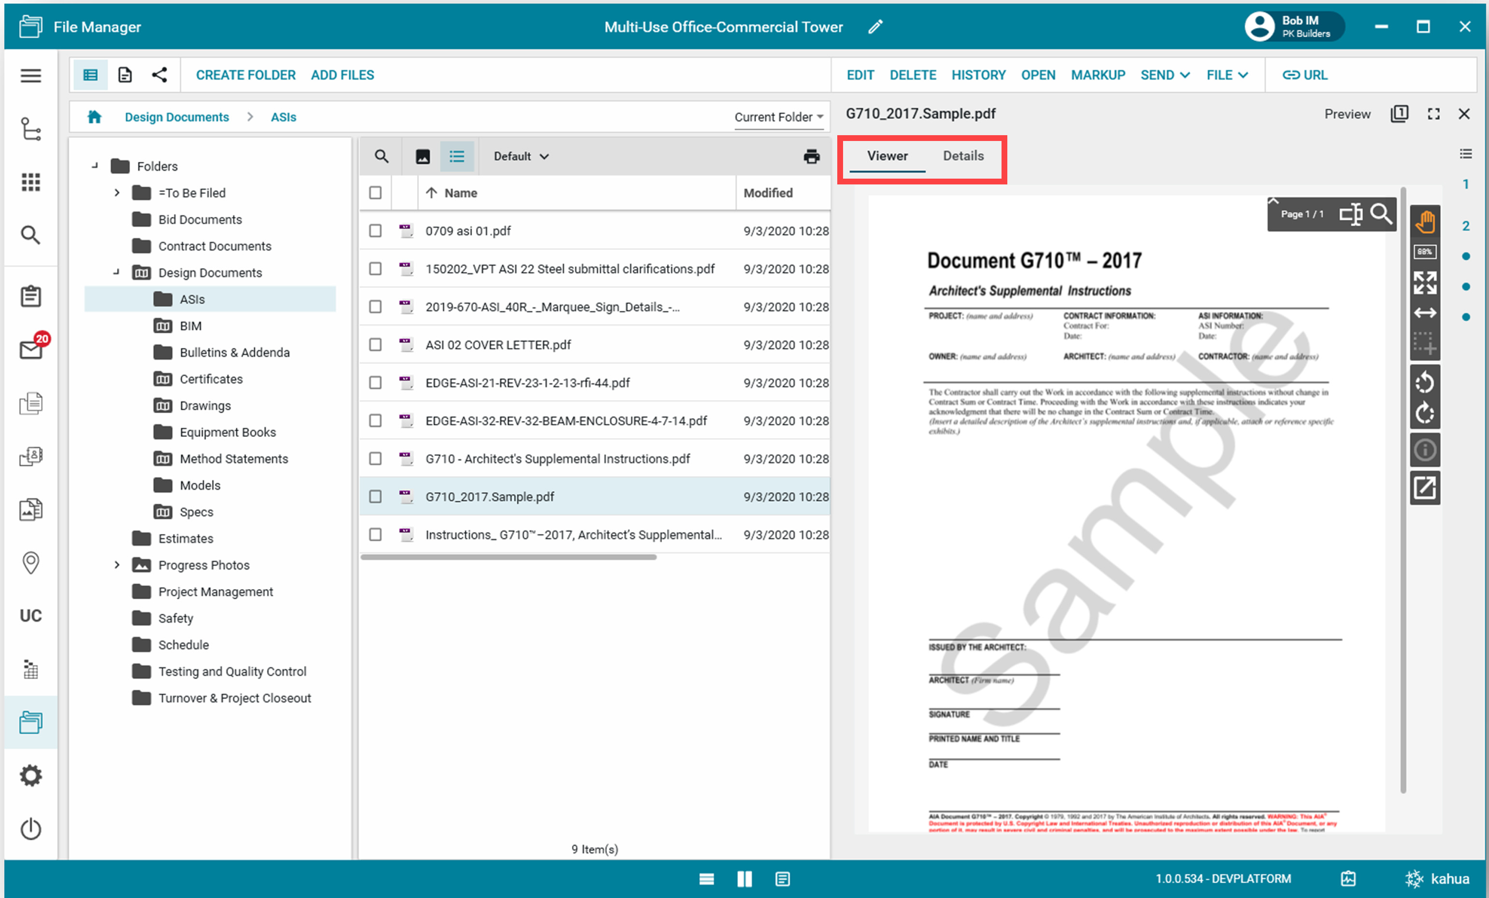The width and height of the screenshot is (1489, 898).
Task: Click HISTORY in the action bar
Action: [978, 75]
